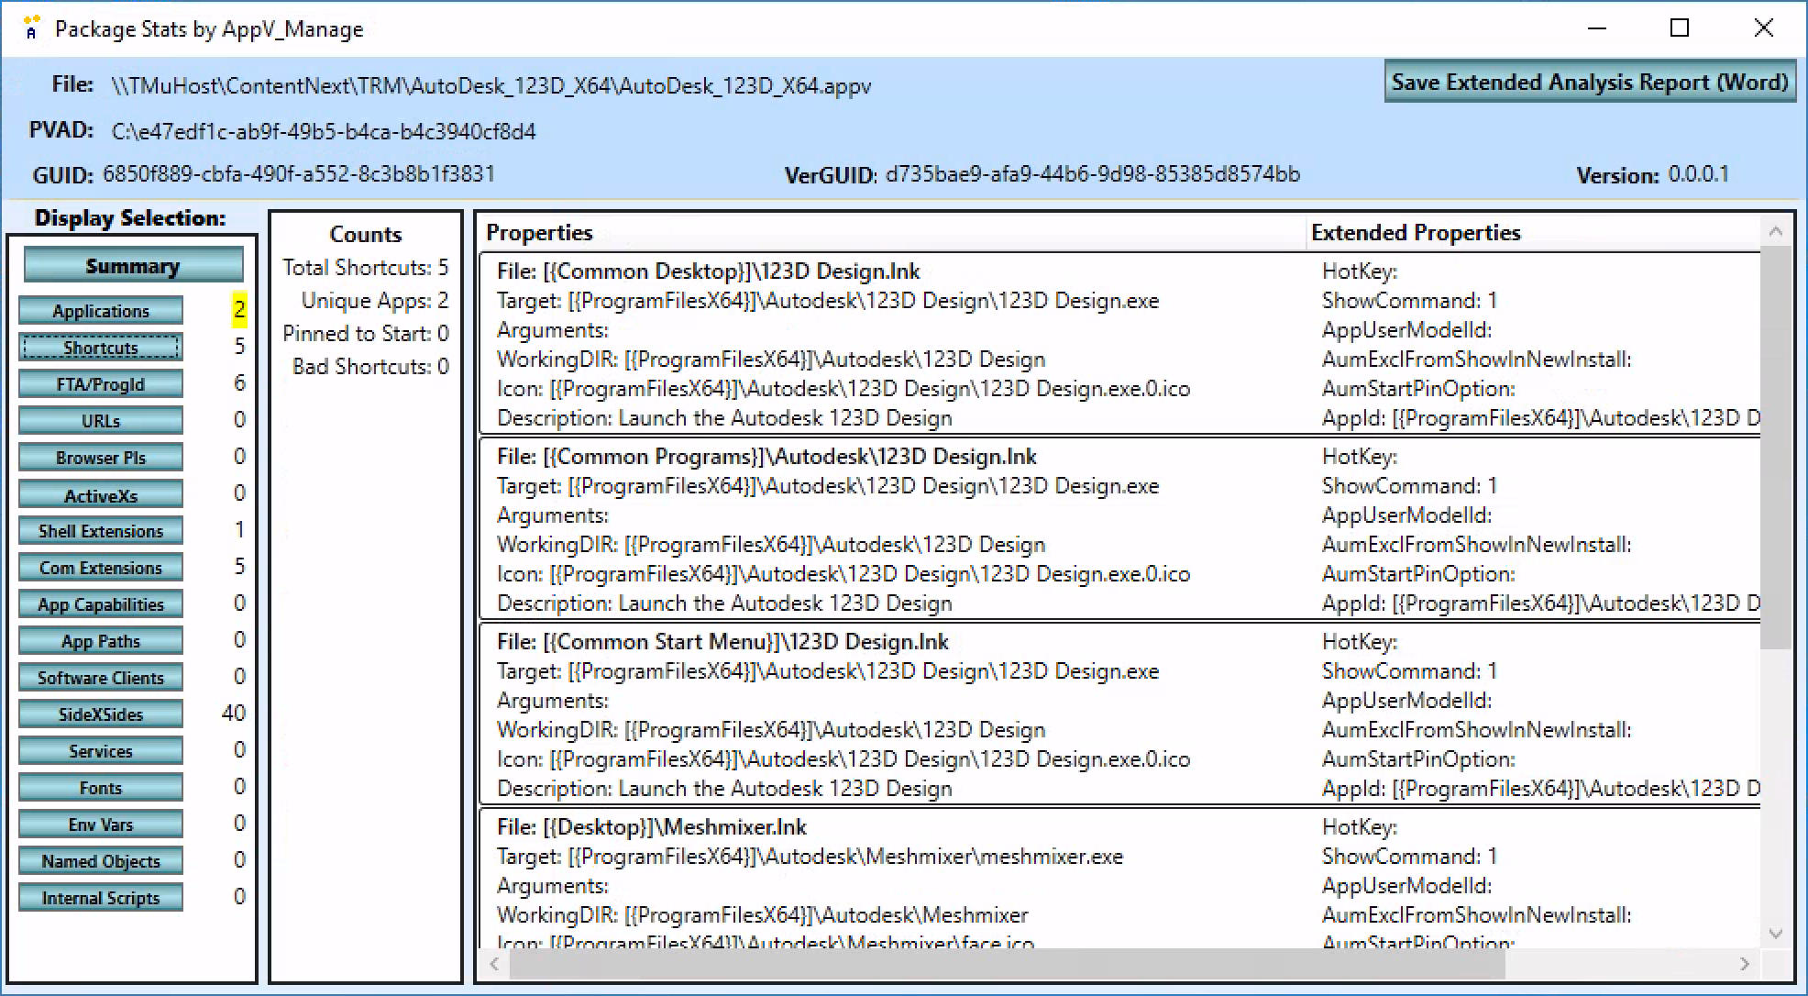Select the ActiveXs button
This screenshot has width=1808, height=996.
tap(101, 495)
